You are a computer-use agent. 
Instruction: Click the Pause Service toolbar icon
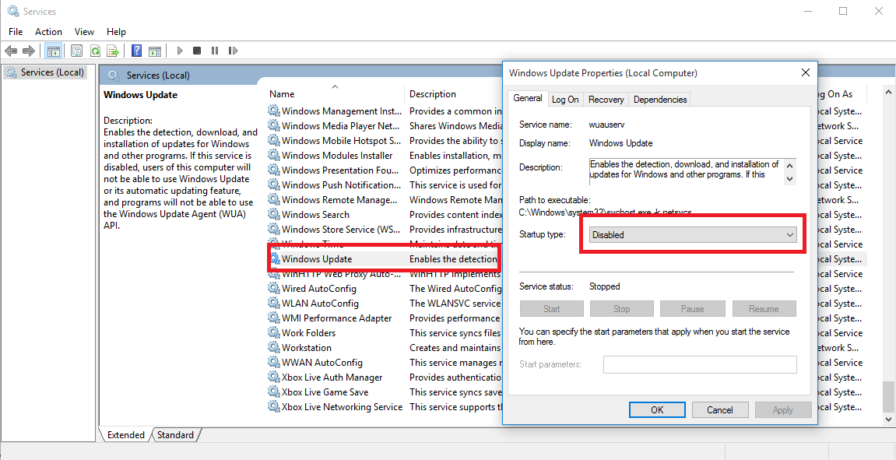(x=215, y=51)
